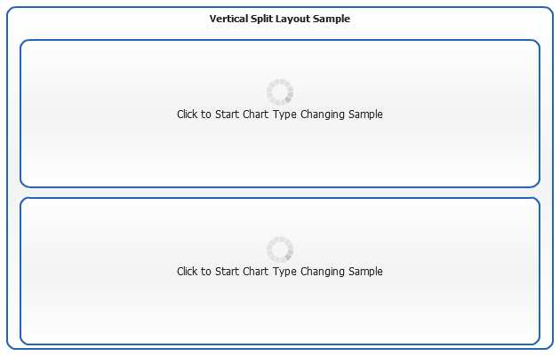This screenshot has width=560, height=356.
Task: Click the word "Vertical" in the title
Action: pos(228,19)
